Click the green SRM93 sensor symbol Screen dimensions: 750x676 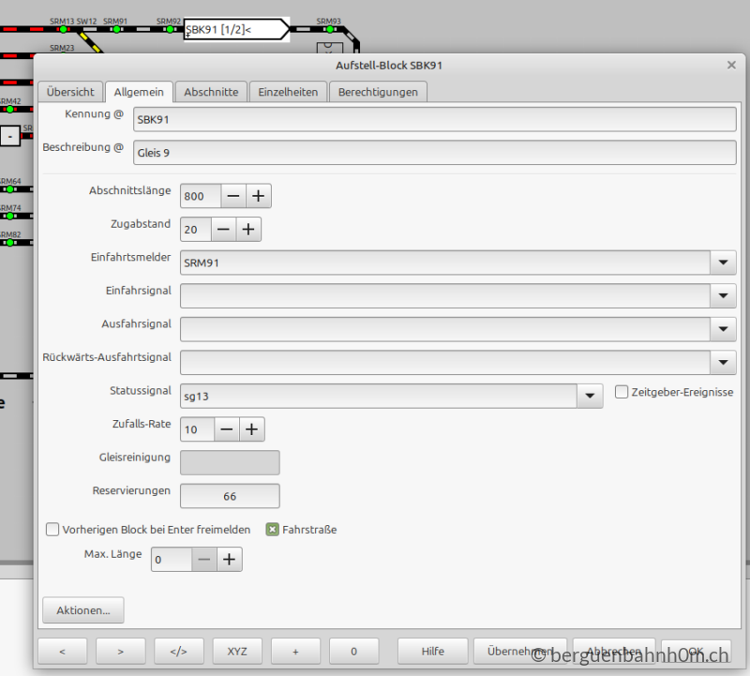[330, 30]
